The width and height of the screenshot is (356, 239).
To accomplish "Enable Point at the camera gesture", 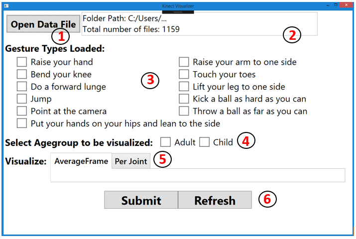I will (x=22, y=111).
